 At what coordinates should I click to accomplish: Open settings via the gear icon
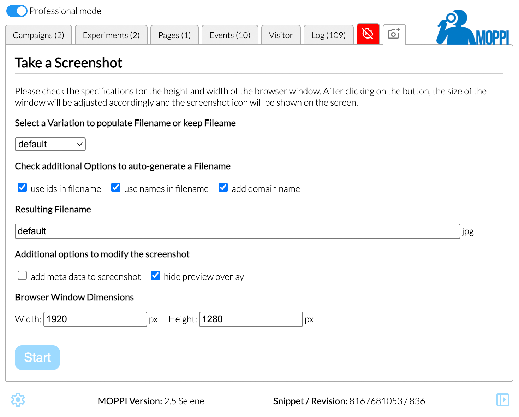click(x=18, y=400)
